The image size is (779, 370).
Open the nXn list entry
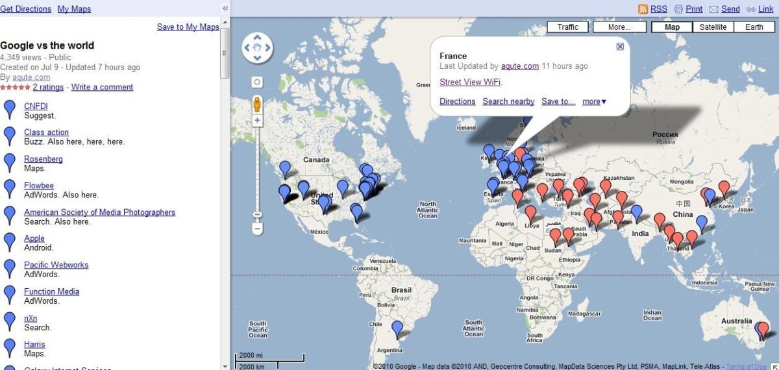click(x=31, y=318)
